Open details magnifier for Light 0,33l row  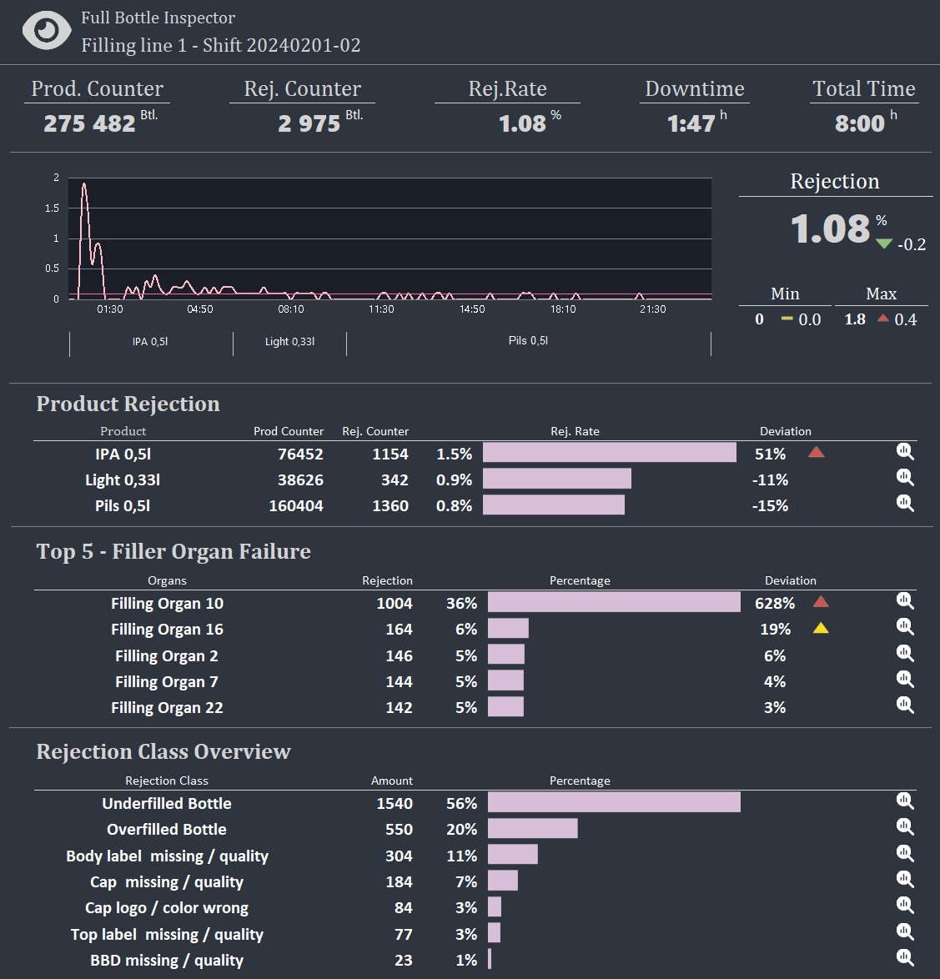click(905, 478)
